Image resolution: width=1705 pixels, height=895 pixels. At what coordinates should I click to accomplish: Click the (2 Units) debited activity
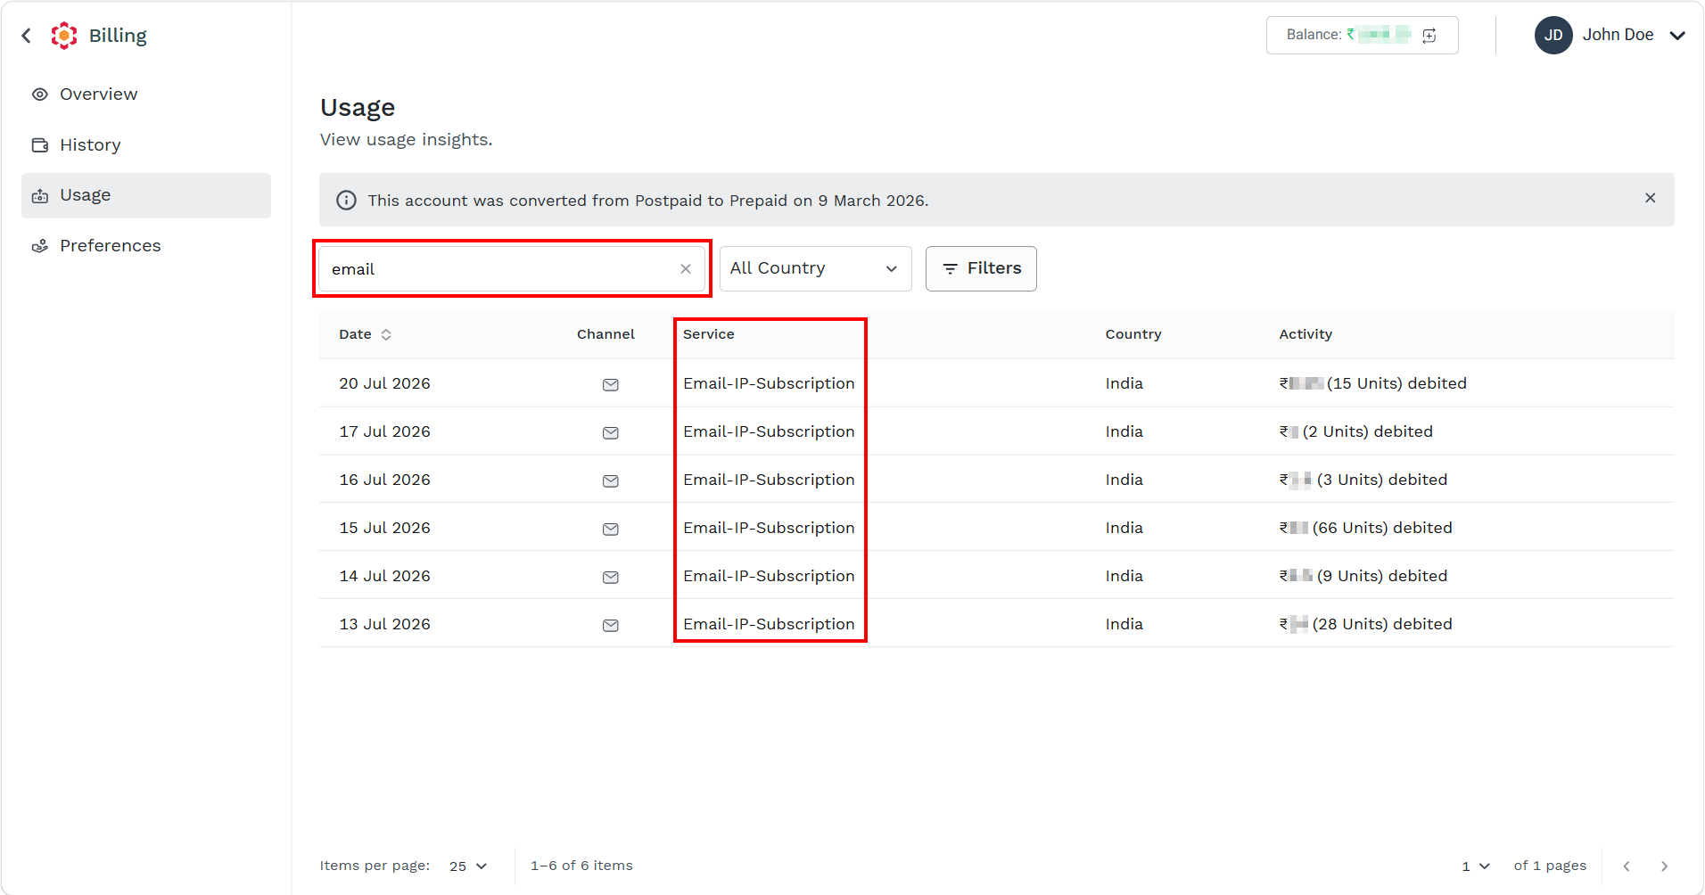tap(1355, 431)
